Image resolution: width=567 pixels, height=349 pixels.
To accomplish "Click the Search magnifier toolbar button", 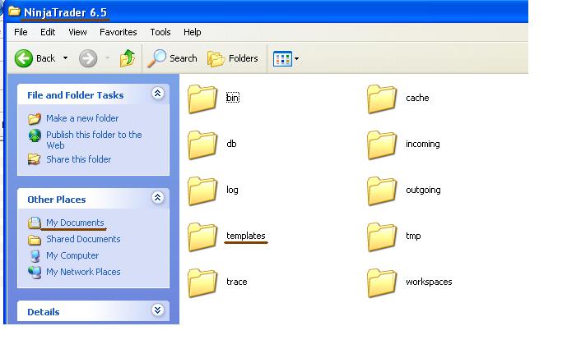I will click(x=172, y=58).
